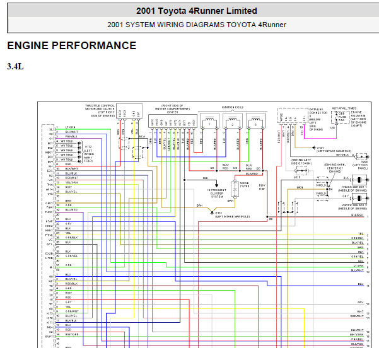Click 'GRN/WHT' wire label at lower connector pin 9
The image size is (379, 348).
point(72,311)
